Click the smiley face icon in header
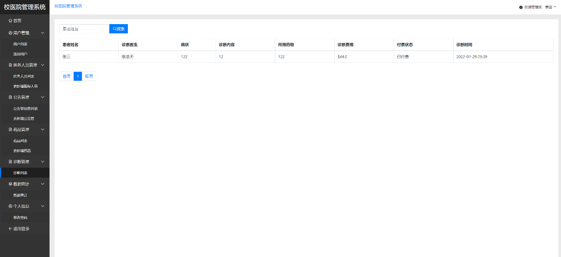Viewport: 561px width, 257px height. tap(521, 7)
